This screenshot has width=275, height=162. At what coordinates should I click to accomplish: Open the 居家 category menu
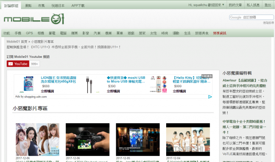[x=142, y=33]
